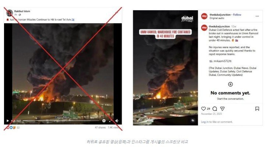Expand Facebook video to fullscreen
The height and width of the screenshot is (151, 269).
(111, 121)
